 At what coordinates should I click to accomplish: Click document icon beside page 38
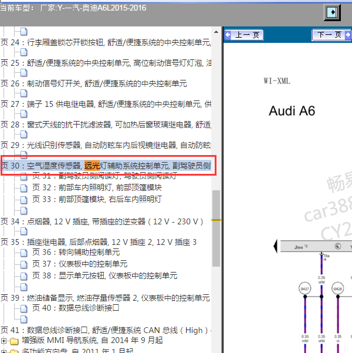[x=23, y=276]
